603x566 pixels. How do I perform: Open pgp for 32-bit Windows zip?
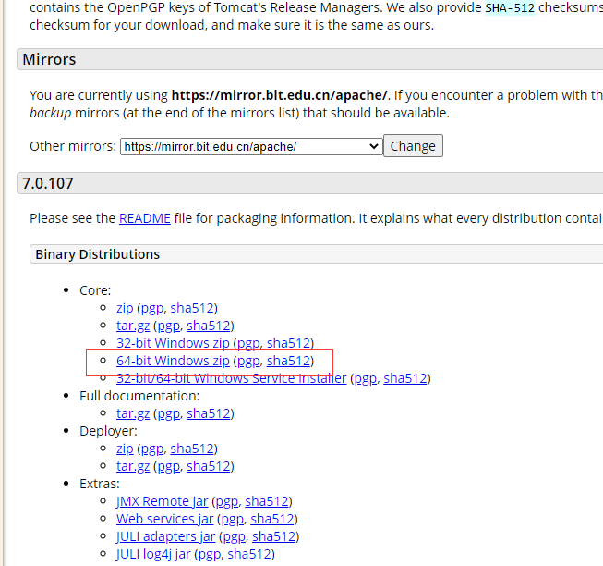click(x=248, y=343)
